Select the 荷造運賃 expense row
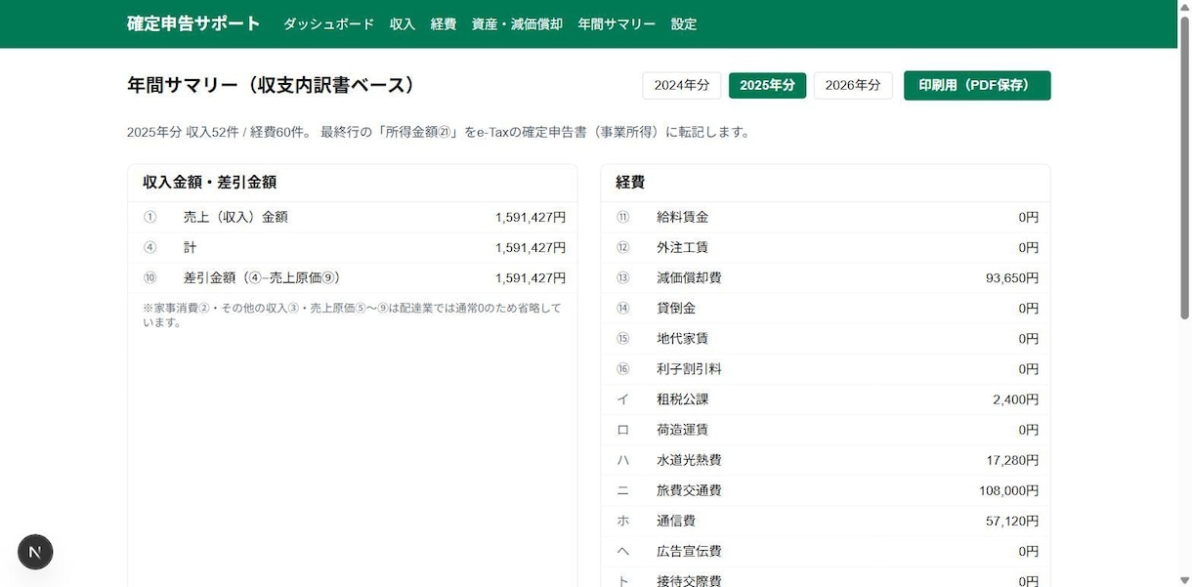The image size is (1192, 587). (x=826, y=429)
